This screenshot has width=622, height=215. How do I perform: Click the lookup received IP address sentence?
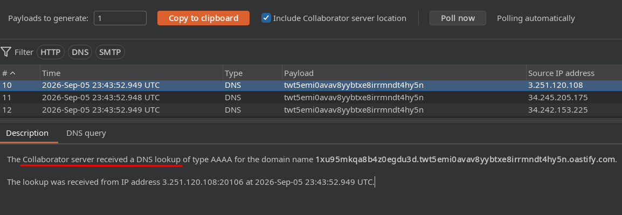191,183
